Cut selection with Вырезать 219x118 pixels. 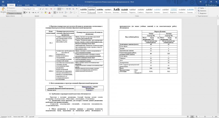(11, 8)
